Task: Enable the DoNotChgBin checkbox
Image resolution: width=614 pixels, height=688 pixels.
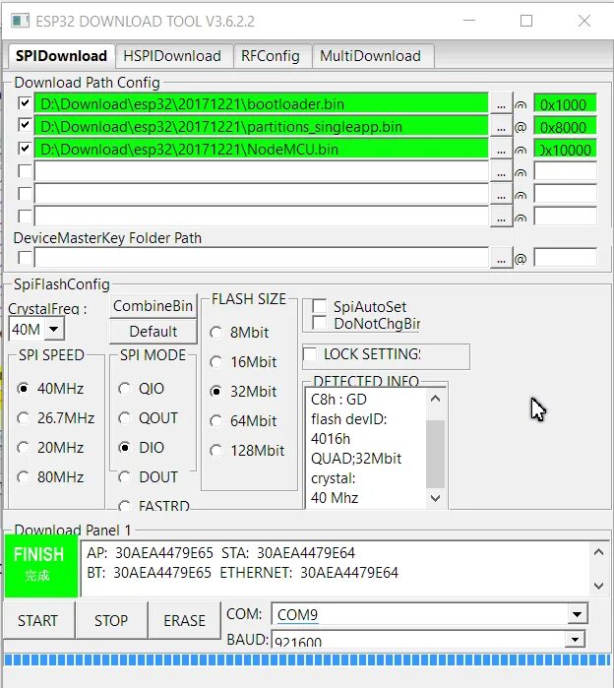Action: point(319,323)
